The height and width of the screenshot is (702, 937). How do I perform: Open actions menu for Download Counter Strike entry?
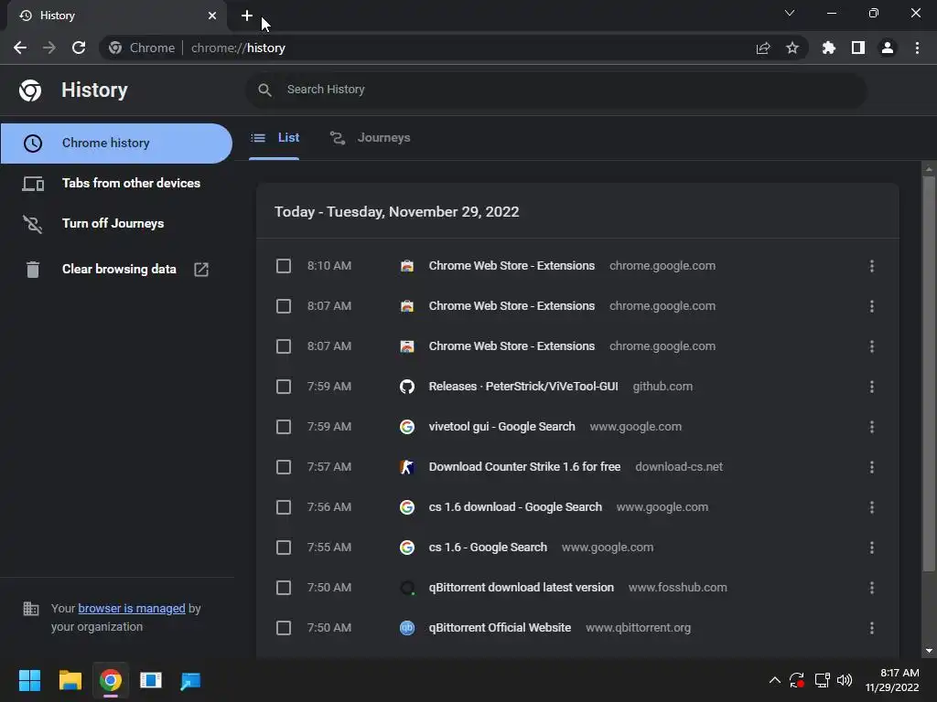pyautogui.click(x=872, y=467)
